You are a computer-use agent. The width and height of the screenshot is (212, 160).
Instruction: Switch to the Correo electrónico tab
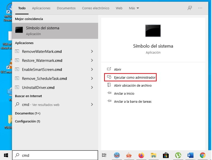[95, 8]
